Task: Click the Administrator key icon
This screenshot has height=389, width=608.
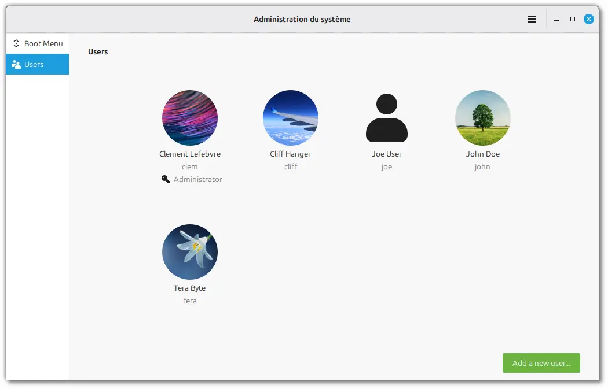Action: (x=166, y=179)
